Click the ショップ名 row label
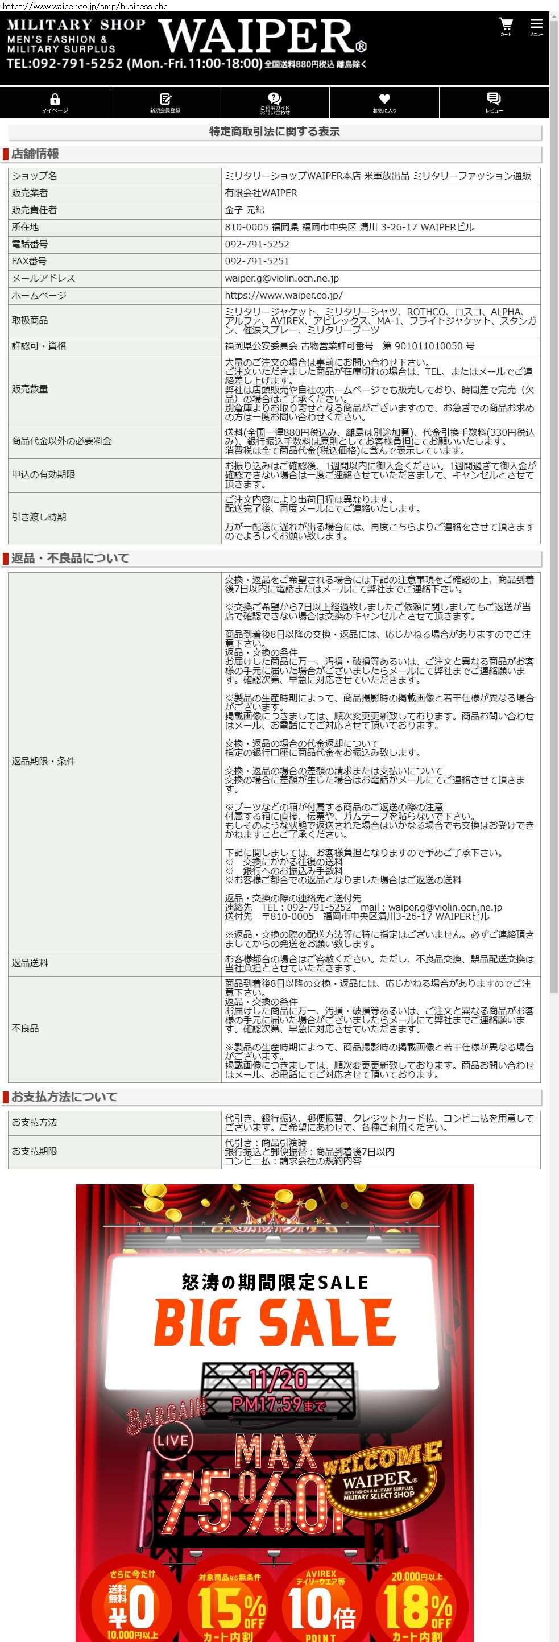The height and width of the screenshot is (1642, 559). tap(115, 176)
